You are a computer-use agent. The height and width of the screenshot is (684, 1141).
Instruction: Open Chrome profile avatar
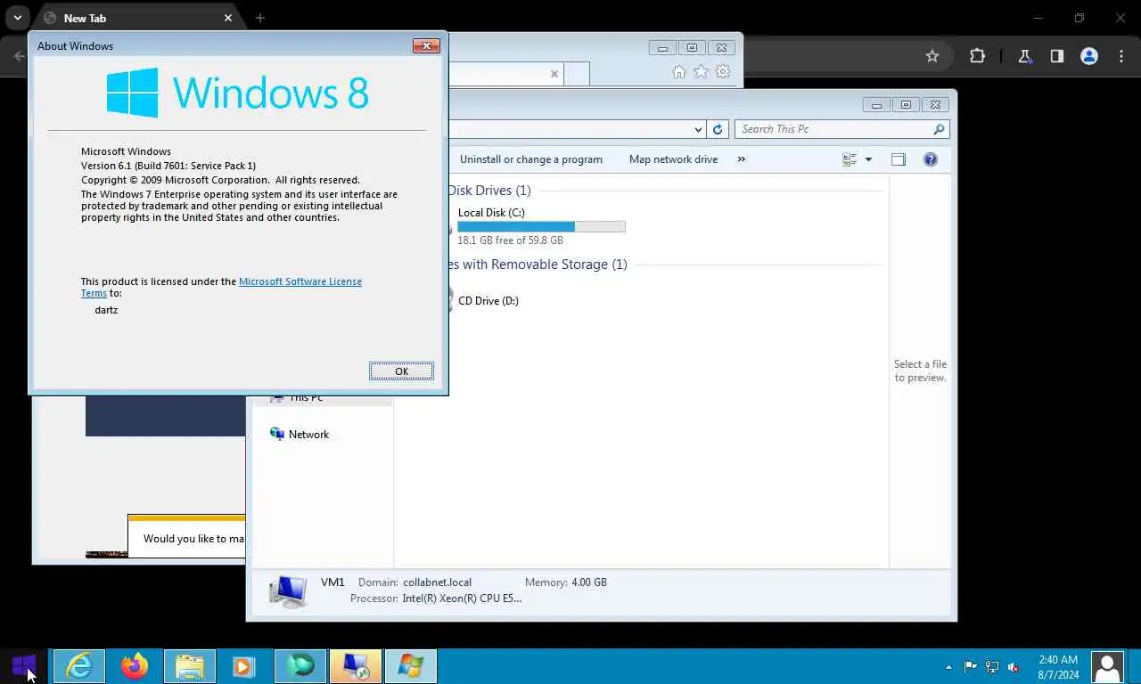(x=1088, y=56)
